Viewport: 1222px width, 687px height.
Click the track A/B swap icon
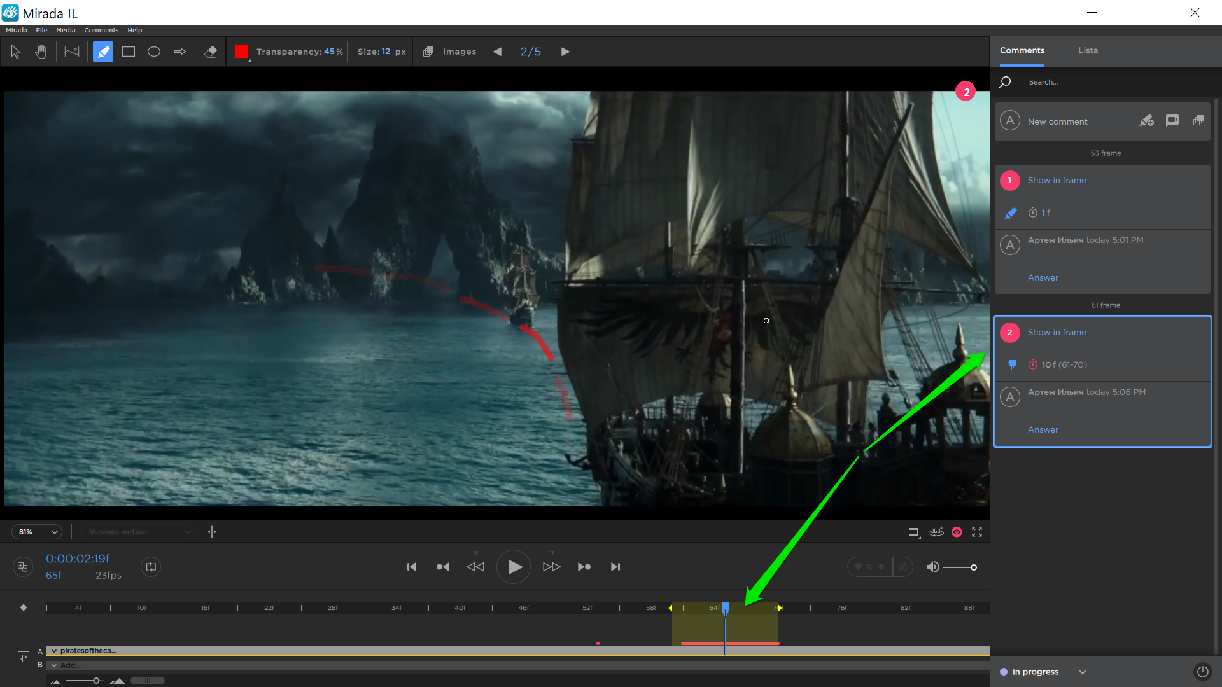[x=24, y=658]
